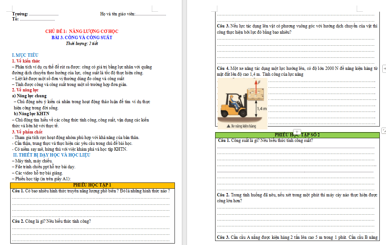Click the plus icon at right edge beside Câu 4
Viewport: 386px width, 245px height.
click(384, 68)
